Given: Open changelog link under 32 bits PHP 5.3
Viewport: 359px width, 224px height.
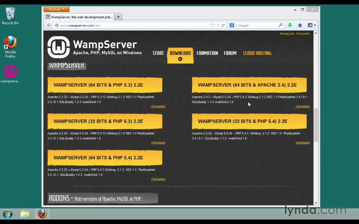Looking at the screenshot, I should [158, 143].
